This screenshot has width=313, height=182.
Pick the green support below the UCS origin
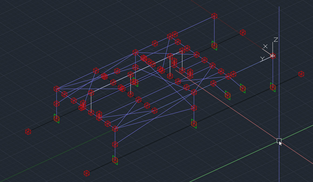pos(273,87)
